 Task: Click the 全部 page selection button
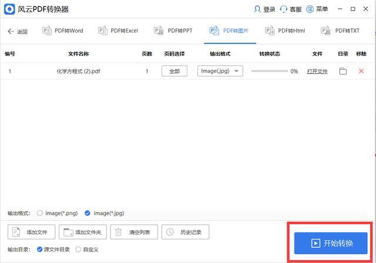tap(174, 71)
